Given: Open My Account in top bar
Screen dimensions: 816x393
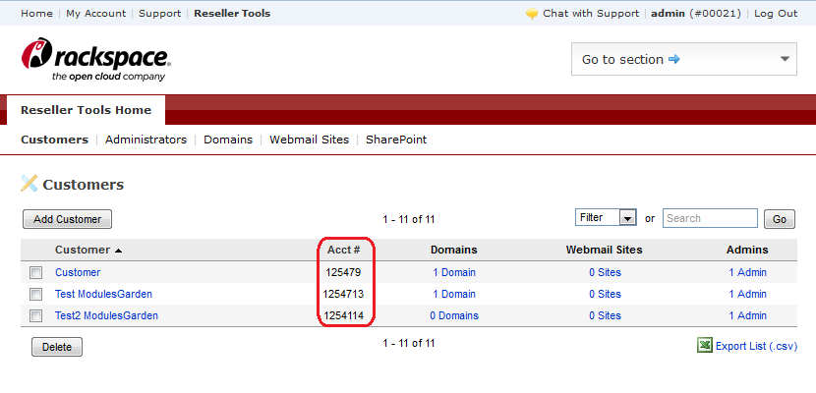Looking at the screenshot, I should 95,14.
